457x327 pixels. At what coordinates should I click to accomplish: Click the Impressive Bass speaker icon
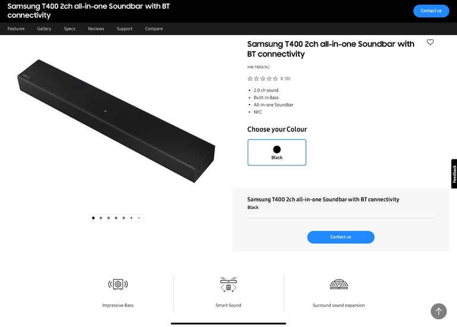tap(118, 284)
